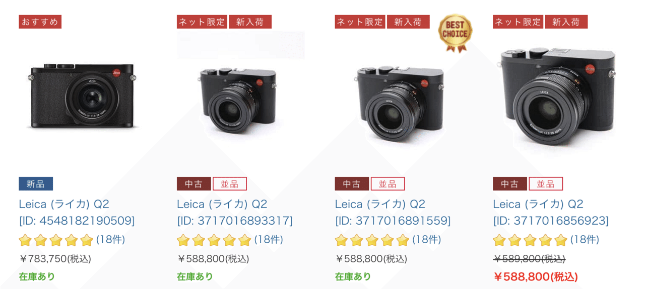The height and width of the screenshot is (289, 645).
Task: Click the おすすめ badge on first product
Action: click(40, 22)
